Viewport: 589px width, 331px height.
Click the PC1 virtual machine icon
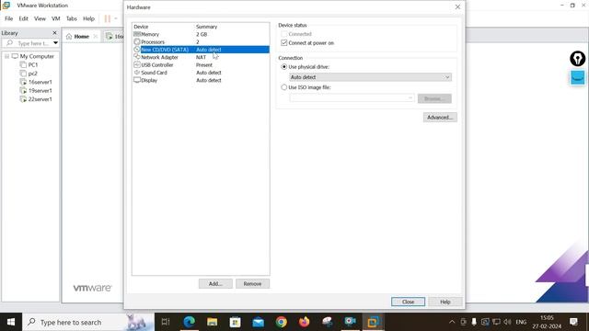23,65
